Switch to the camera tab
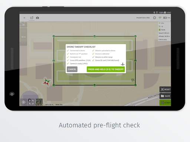The width and height of the screenshot is (190, 142). coord(37,18)
